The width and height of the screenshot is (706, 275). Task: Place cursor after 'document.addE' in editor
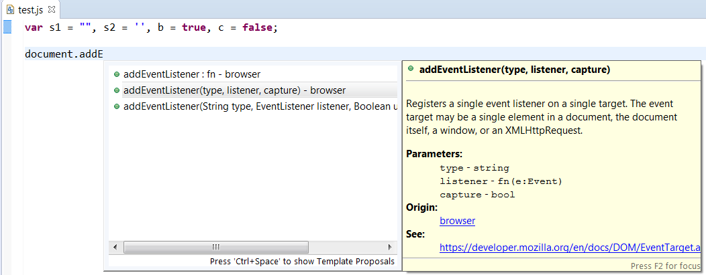tap(103, 54)
